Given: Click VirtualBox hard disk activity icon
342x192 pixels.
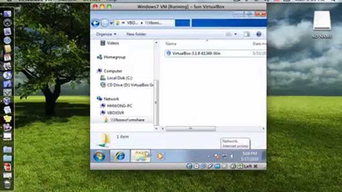Looking at the screenshot, I should pyautogui.click(x=189, y=166).
